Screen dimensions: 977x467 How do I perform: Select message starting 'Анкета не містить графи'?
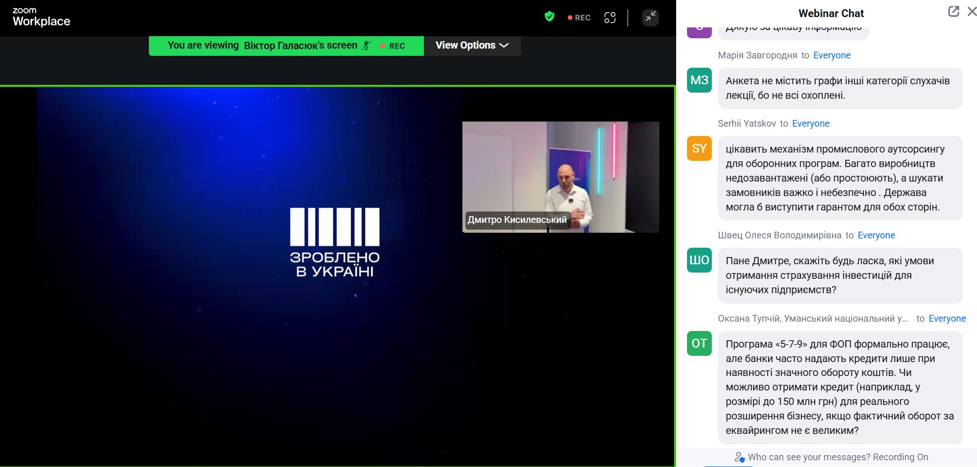pyautogui.click(x=840, y=88)
